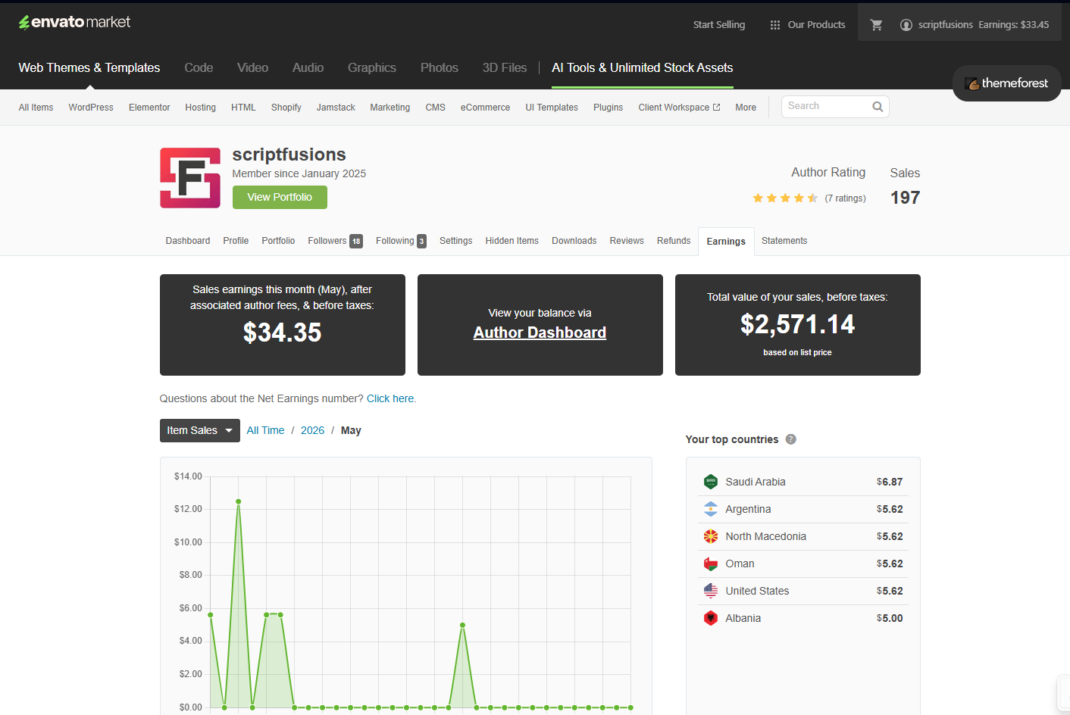Click the Albania flag icon
The image size is (1070, 715).
(x=711, y=618)
